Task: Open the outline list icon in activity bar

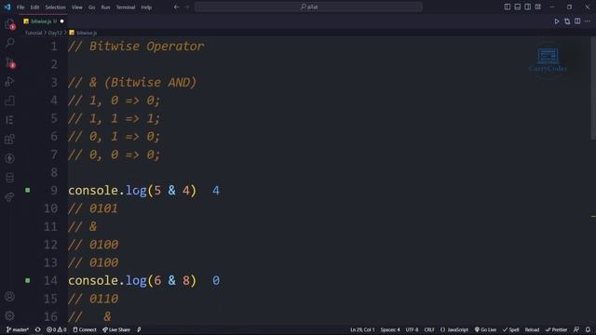Action: pos(10,120)
